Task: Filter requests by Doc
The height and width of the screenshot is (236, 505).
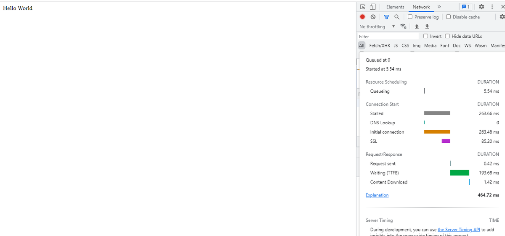Action: coord(457,45)
